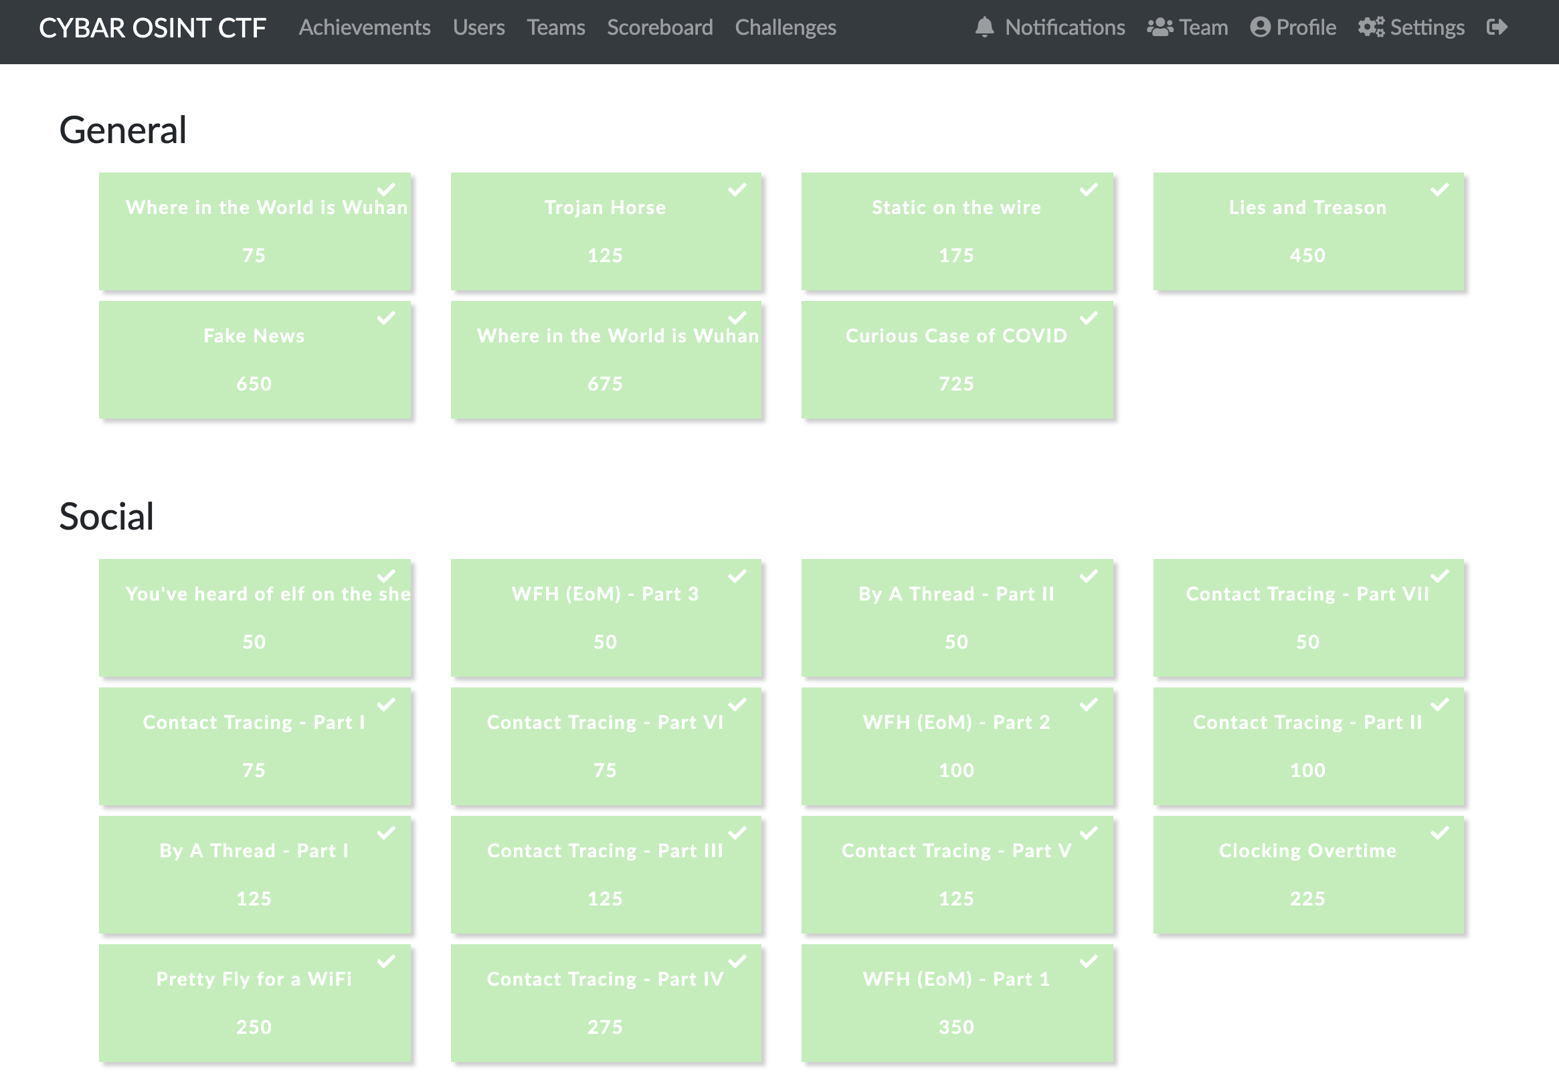The image size is (1559, 1082).
Task: Open the Teams page
Action: [x=555, y=27]
